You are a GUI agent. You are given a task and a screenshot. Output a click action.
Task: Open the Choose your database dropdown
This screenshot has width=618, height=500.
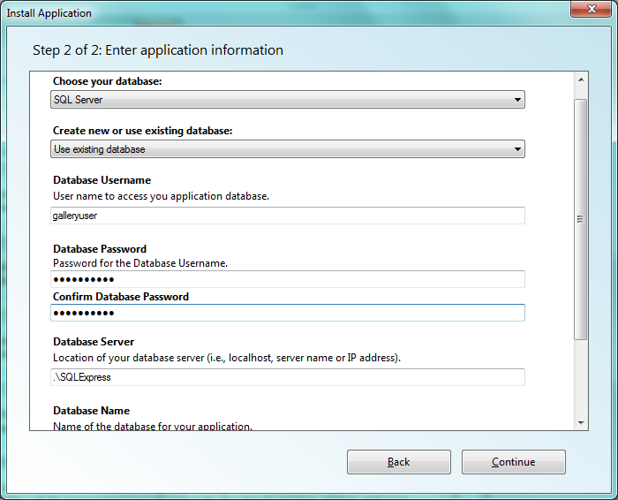click(287, 99)
